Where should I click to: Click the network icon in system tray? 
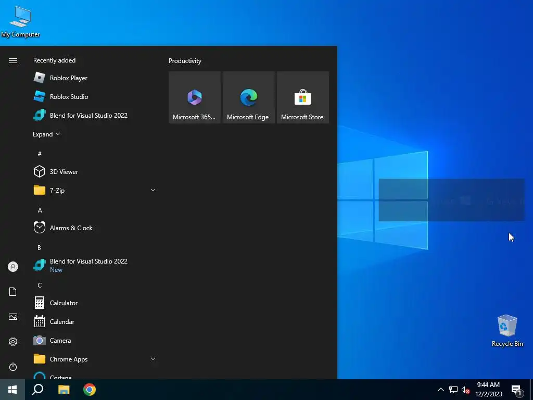click(x=453, y=390)
